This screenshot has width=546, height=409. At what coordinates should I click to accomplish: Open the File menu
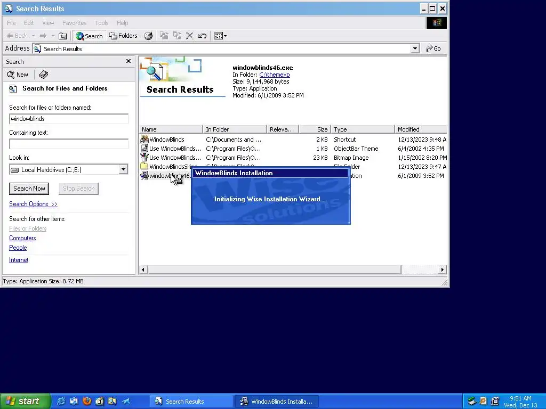pyautogui.click(x=11, y=23)
